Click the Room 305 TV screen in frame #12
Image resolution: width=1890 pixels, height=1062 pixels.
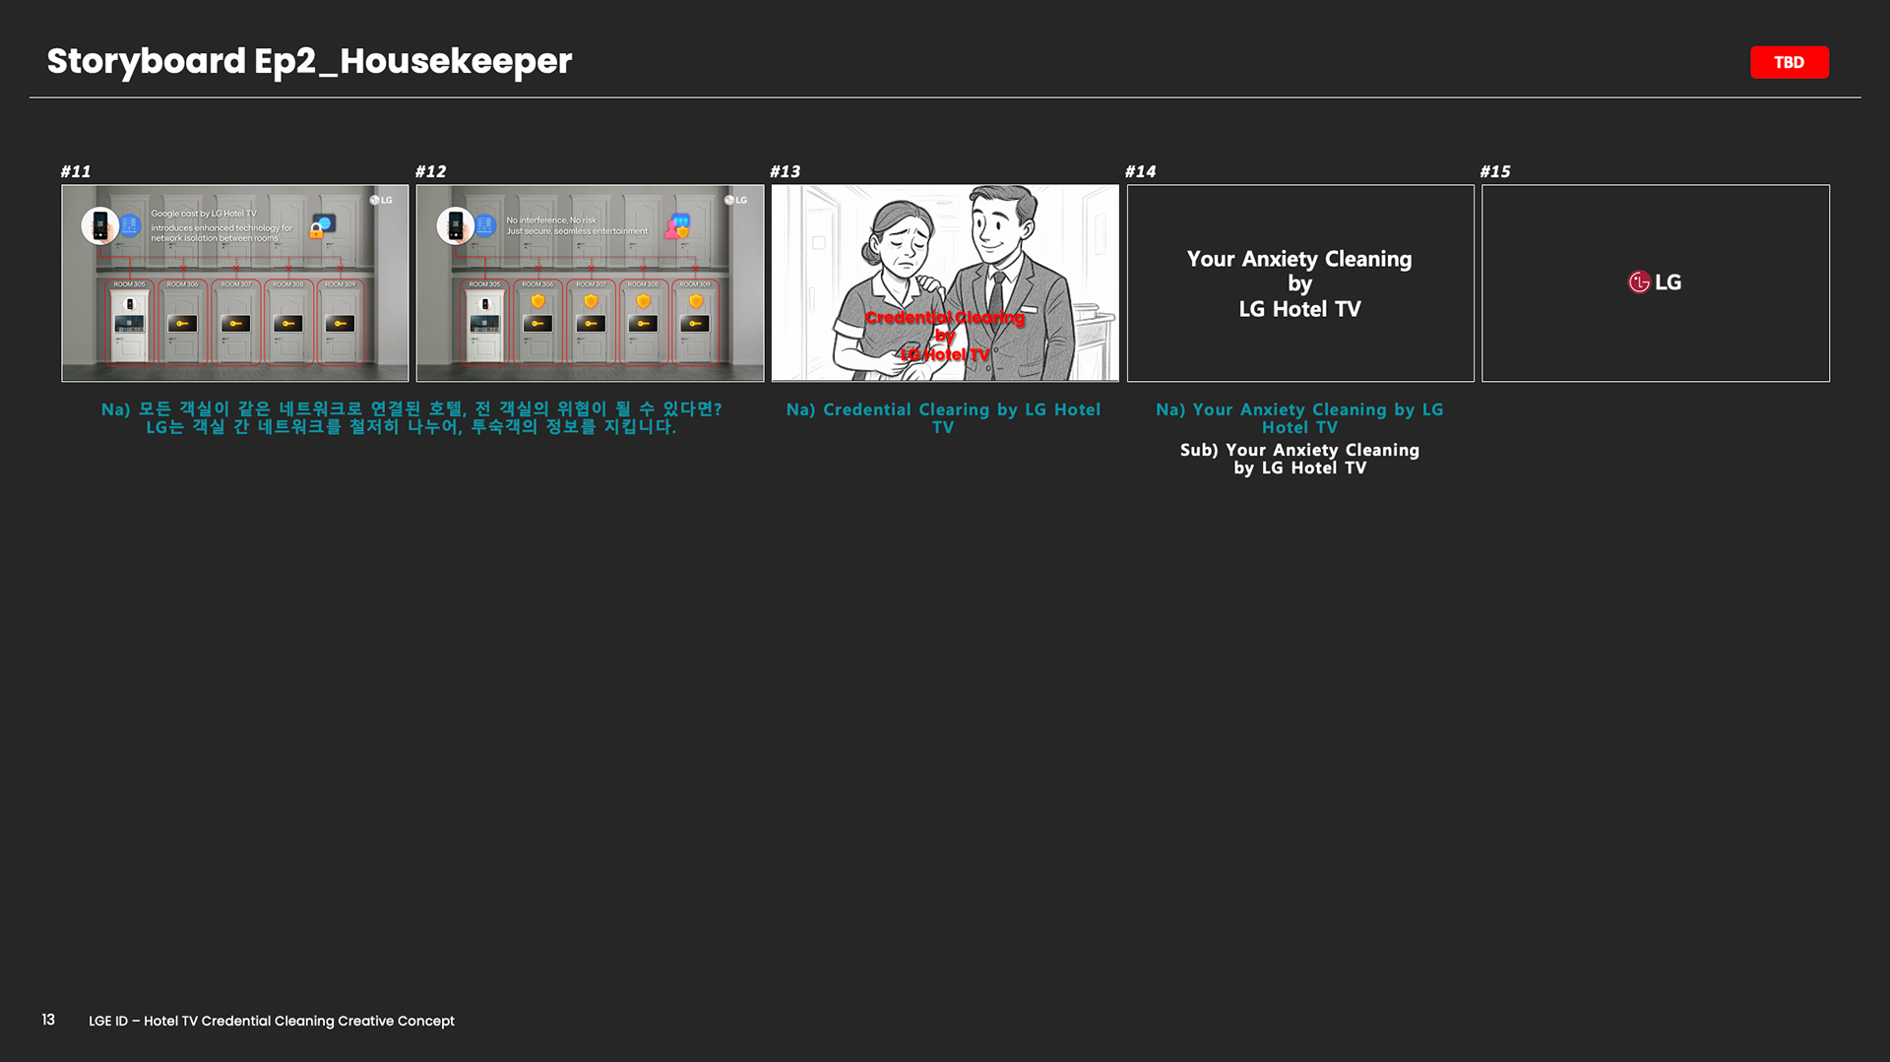coord(484,323)
